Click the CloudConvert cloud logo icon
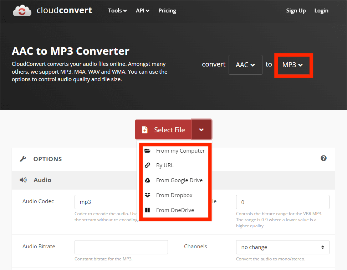The height and width of the screenshot is (270, 347). (22, 10)
